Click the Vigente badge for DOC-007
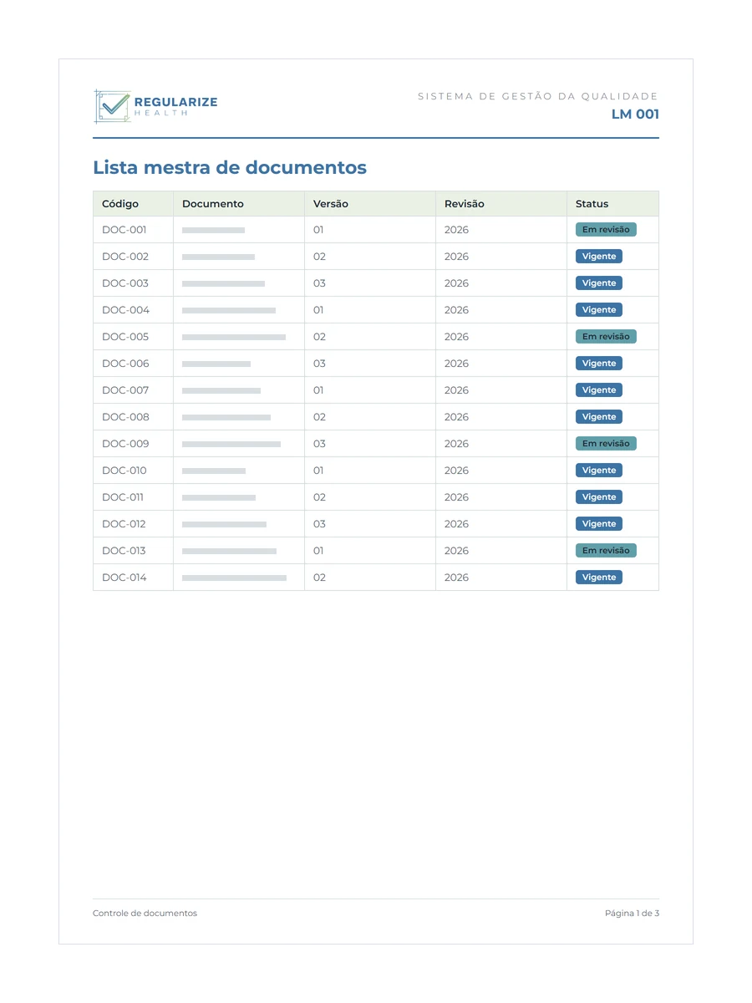This screenshot has width=752, height=1003. [x=599, y=390]
